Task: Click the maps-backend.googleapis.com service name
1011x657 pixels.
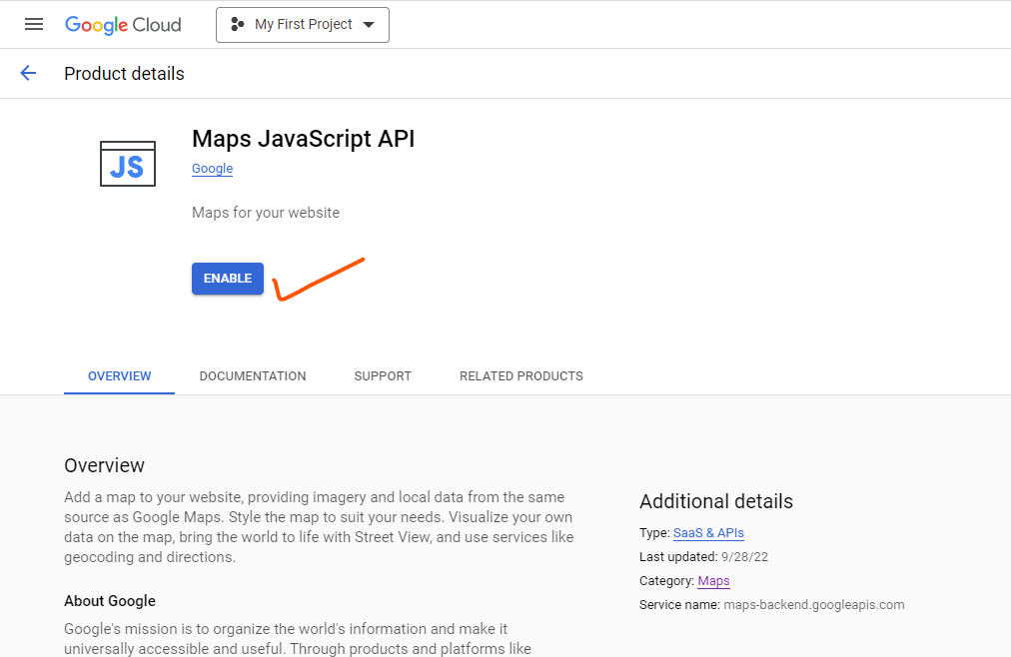Action: coord(814,605)
